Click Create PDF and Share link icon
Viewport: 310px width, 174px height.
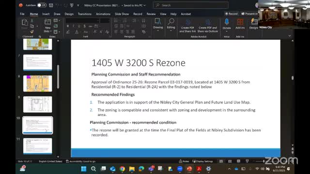(187, 22)
